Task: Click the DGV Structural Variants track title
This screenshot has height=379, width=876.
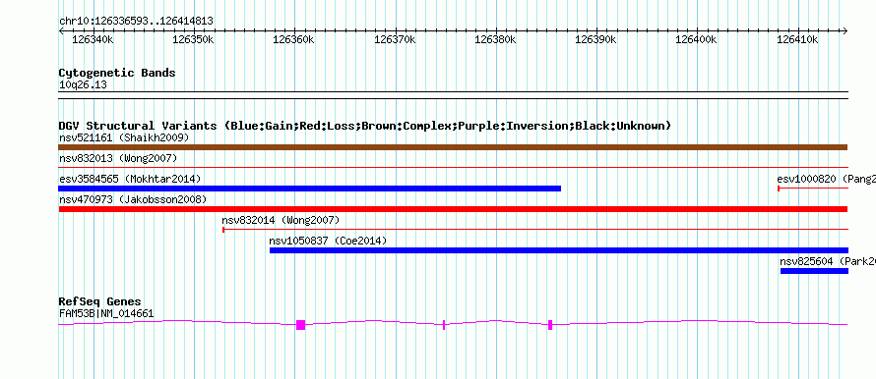Action: point(365,126)
